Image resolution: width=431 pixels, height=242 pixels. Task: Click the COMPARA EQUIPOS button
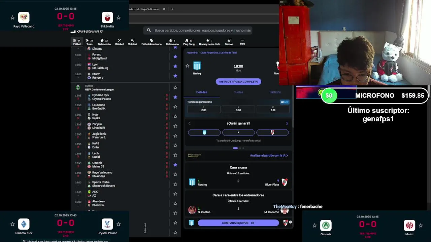click(x=238, y=223)
